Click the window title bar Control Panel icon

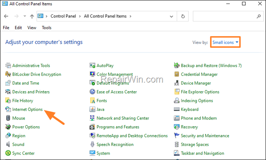5,4
